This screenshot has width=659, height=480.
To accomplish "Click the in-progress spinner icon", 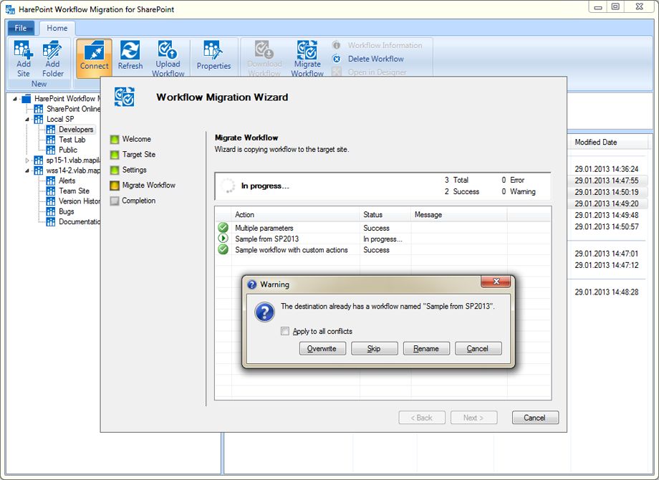I will tap(228, 186).
